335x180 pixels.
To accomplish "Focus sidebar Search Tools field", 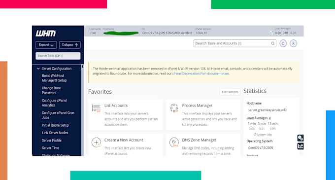I will click(58, 56).
